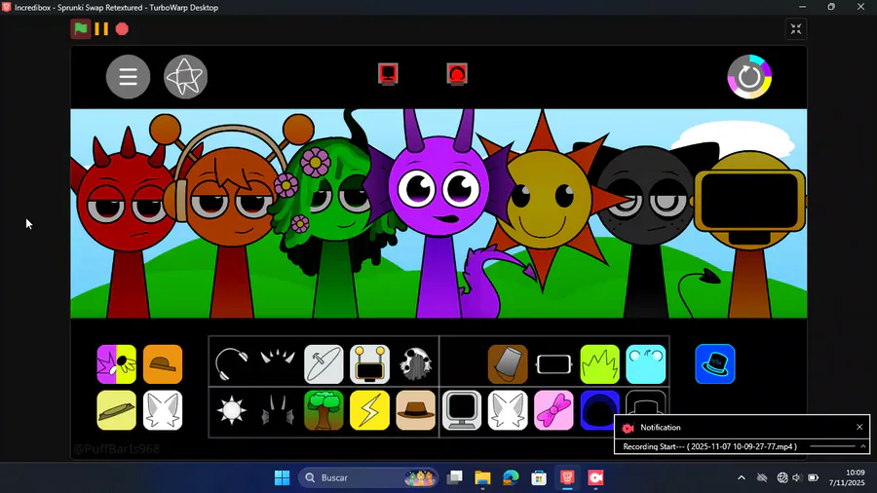The height and width of the screenshot is (493, 877).
Task: Click the red record-circle icon at top
Action: point(457,74)
